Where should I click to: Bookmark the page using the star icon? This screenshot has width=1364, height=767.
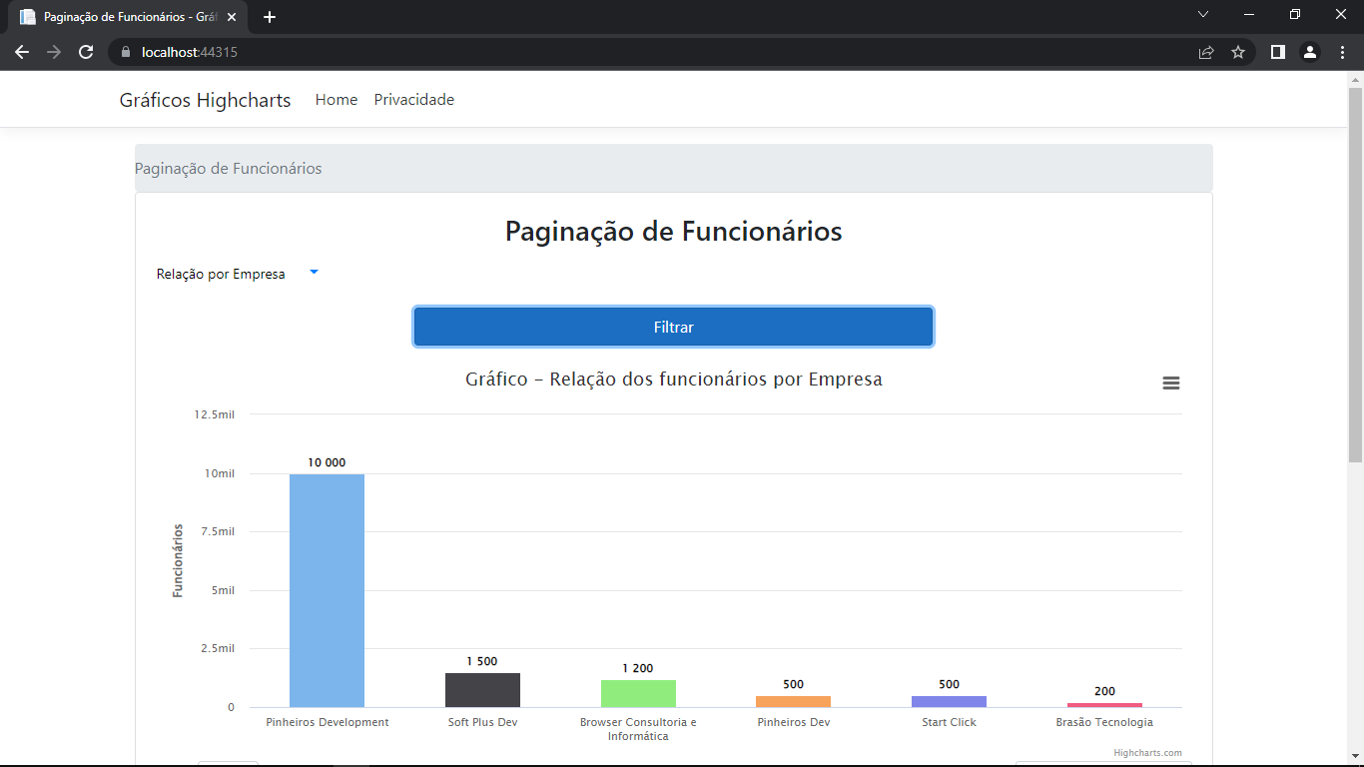(x=1238, y=51)
